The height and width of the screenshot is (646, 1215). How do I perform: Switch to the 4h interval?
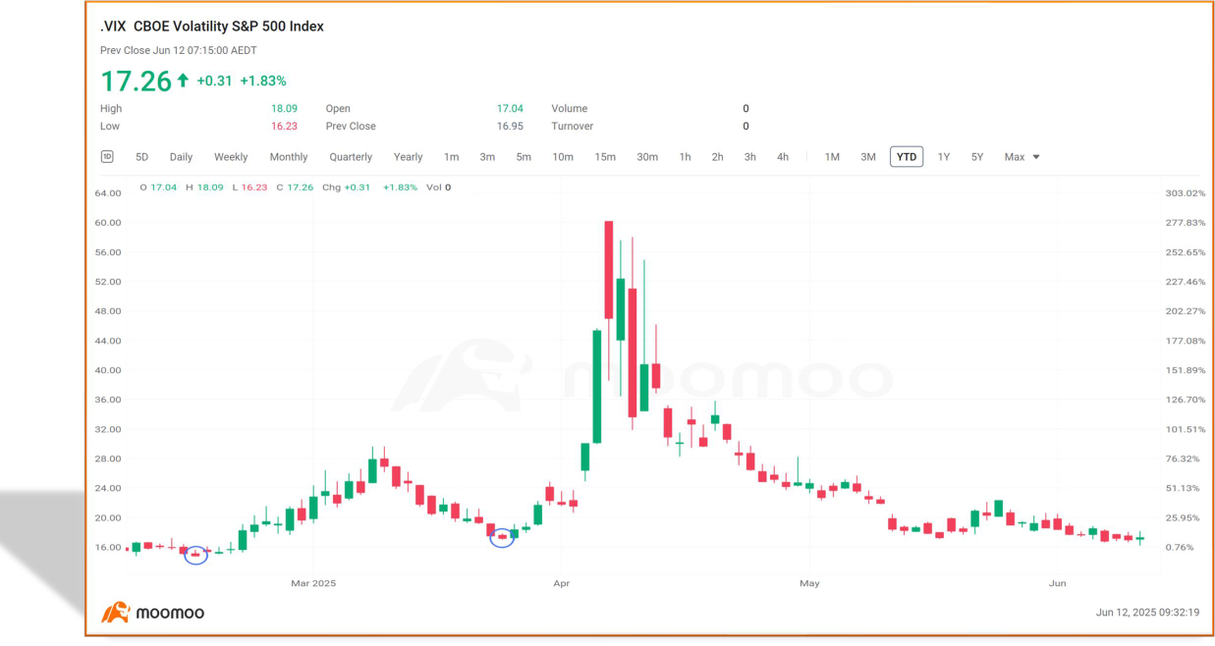click(783, 157)
